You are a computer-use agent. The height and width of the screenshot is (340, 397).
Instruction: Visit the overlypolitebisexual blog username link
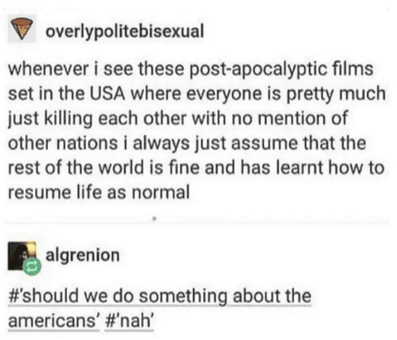[x=124, y=32]
